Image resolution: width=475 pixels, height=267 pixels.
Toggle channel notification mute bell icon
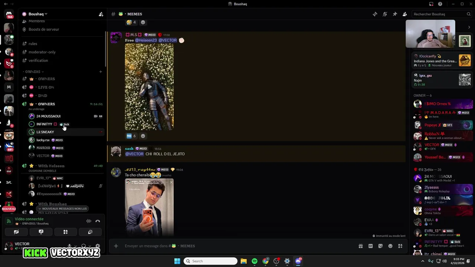pyautogui.click(x=385, y=14)
